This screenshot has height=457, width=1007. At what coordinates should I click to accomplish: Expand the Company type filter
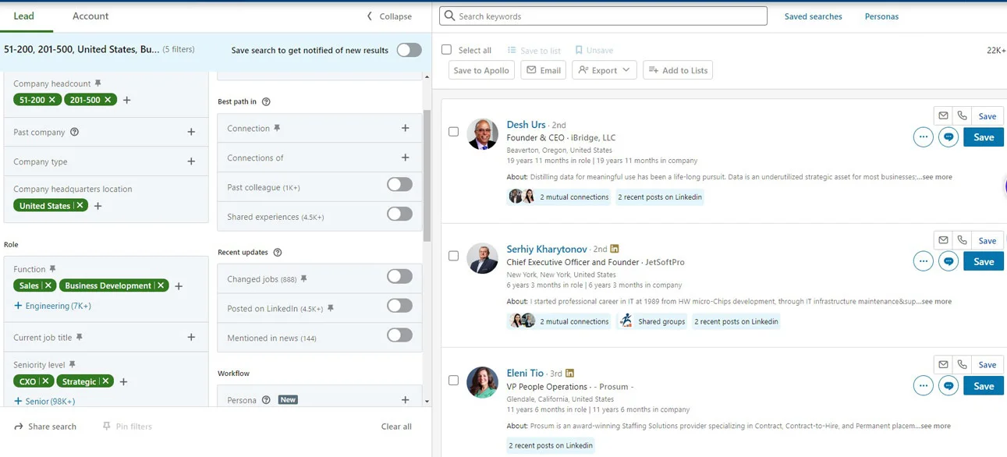pyautogui.click(x=191, y=161)
